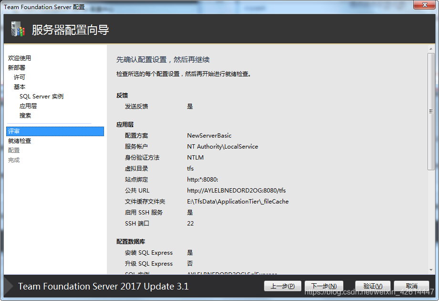Click the 服务器配置向导 title text
This screenshot has width=439, height=301.
(x=70, y=30)
